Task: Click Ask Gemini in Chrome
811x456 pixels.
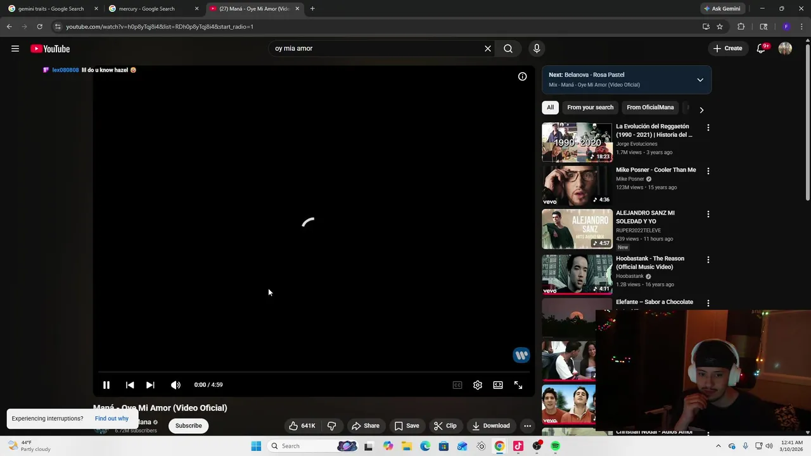Action: (x=722, y=9)
